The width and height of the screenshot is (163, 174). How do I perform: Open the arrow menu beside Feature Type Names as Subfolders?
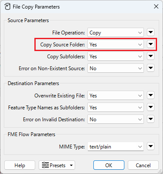(151, 107)
